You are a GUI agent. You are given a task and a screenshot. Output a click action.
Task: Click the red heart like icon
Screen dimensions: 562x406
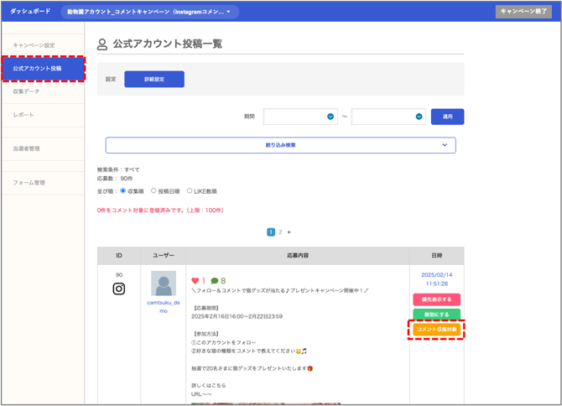click(x=195, y=281)
